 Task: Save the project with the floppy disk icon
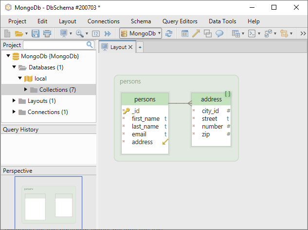pos(36,33)
